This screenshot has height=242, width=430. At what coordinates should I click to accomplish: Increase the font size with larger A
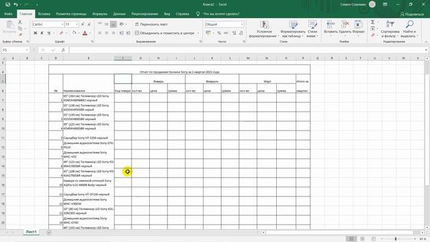click(x=83, y=24)
